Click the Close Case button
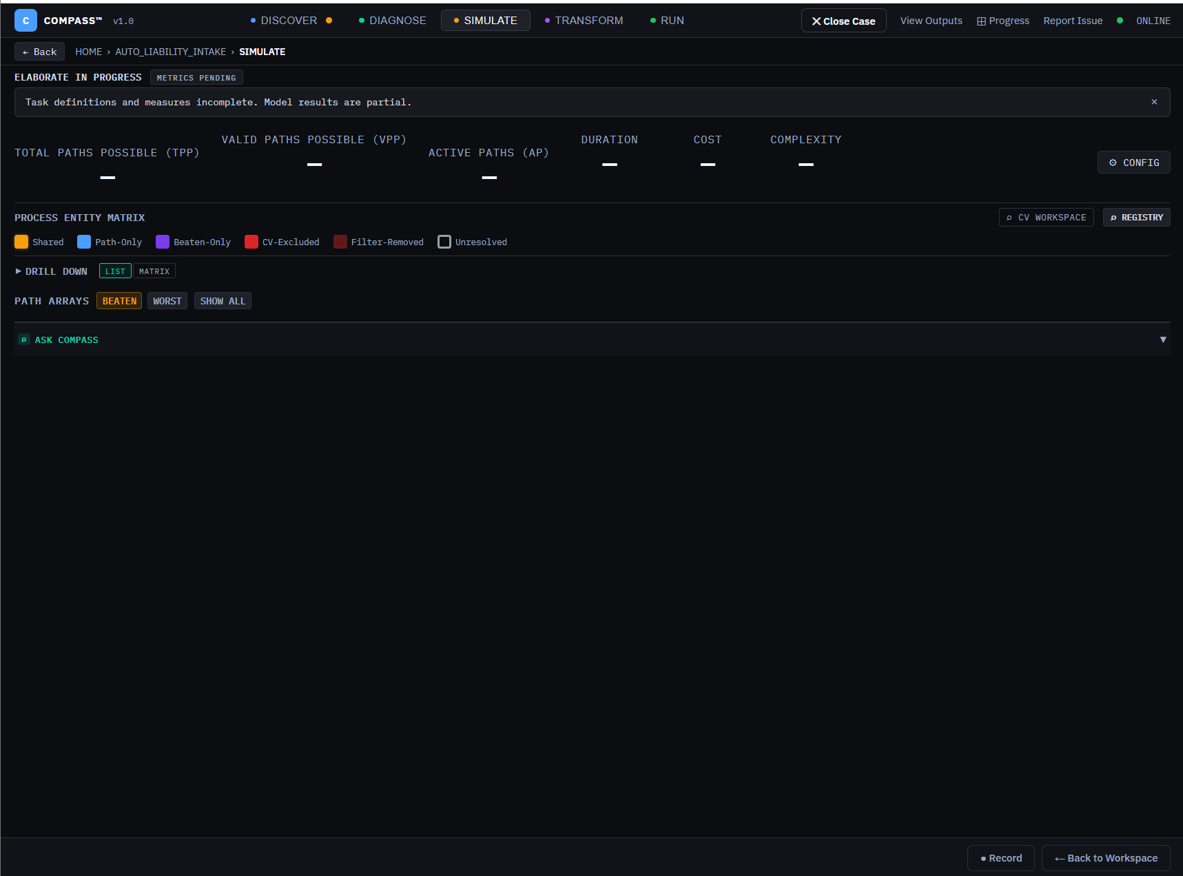 pyautogui.click(x=843, y=21)
